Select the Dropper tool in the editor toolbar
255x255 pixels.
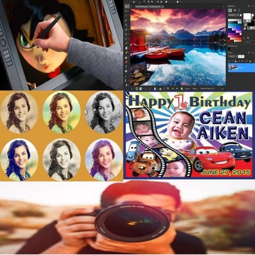click(126, 20)
